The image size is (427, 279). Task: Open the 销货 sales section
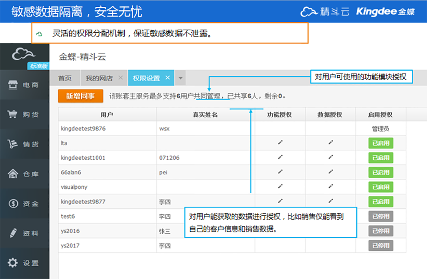click(25, 144)
